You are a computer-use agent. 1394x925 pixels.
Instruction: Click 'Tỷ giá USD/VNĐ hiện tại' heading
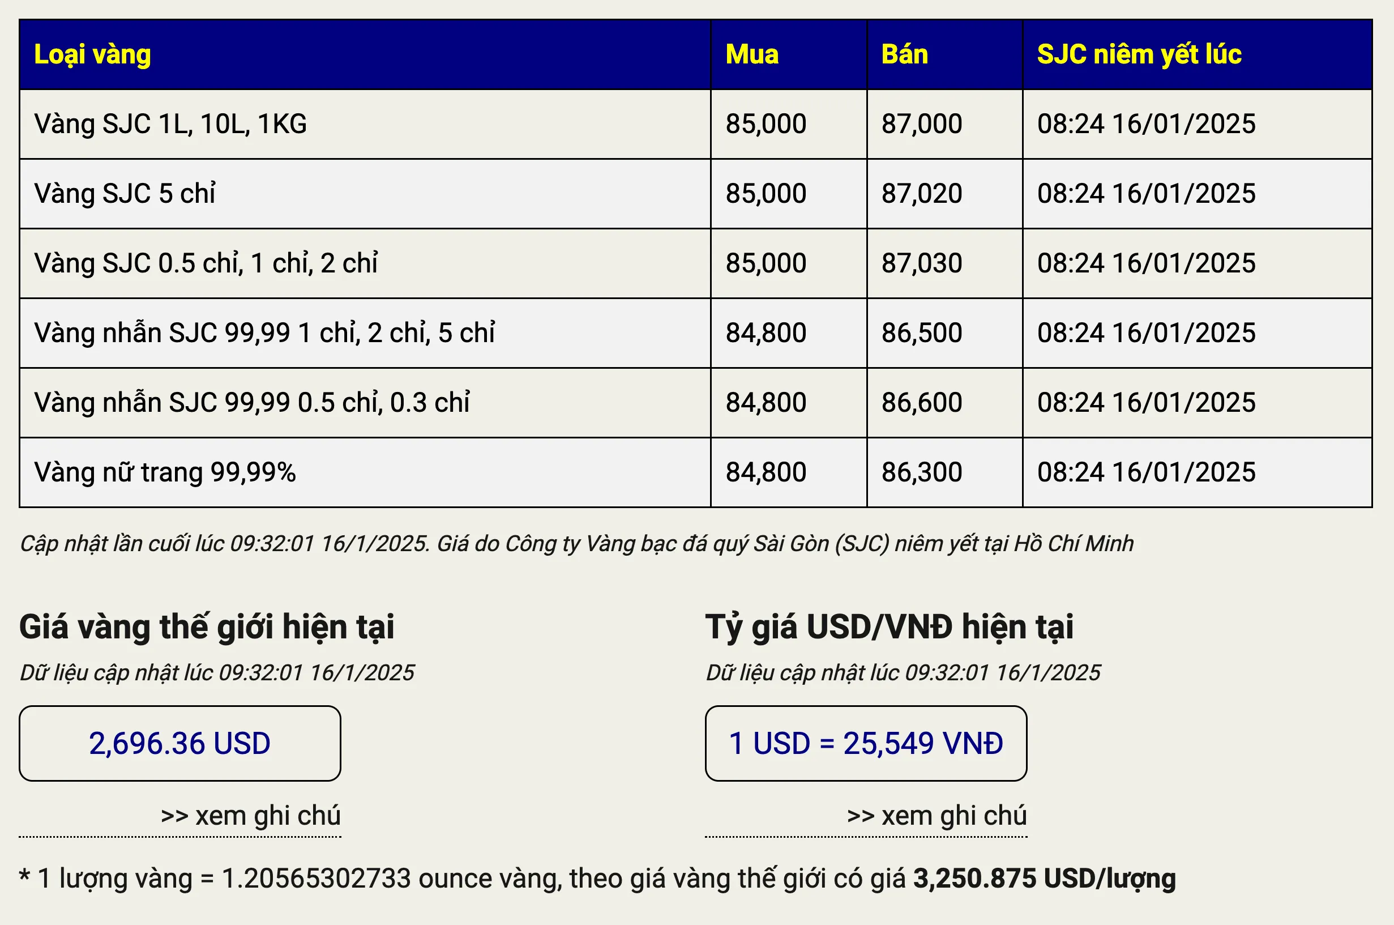coord(890,626)
